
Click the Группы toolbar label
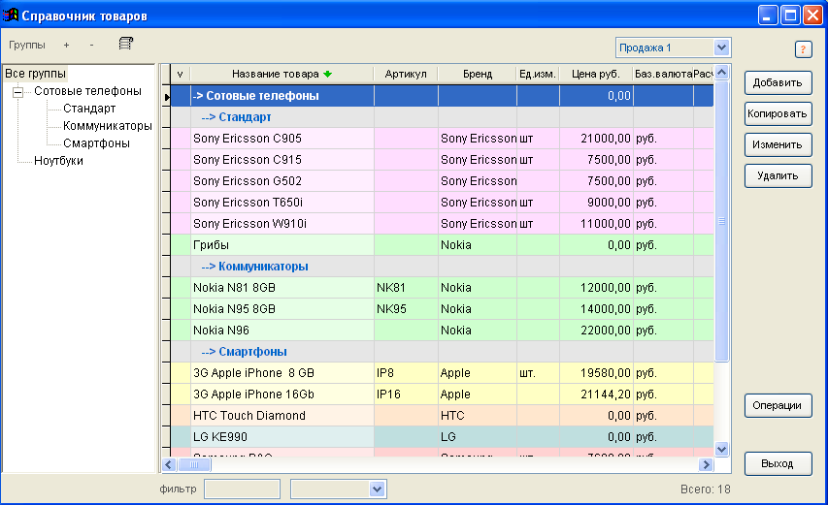point(27,46)
